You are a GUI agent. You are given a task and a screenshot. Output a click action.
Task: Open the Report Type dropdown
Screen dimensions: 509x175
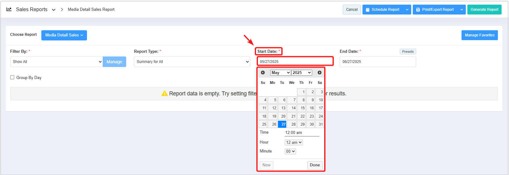point(192,62)
